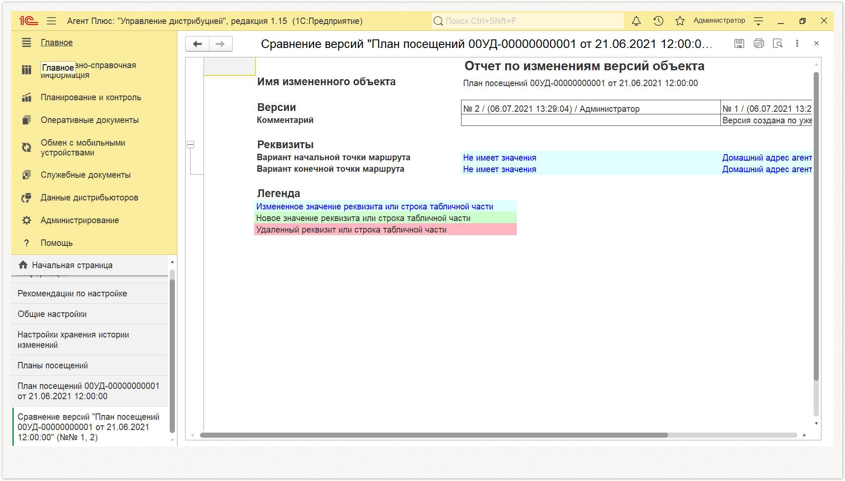Go forward with the right arrow button
Image resolution: width=845 pixels, height=481 pixels.
(220, 44)
